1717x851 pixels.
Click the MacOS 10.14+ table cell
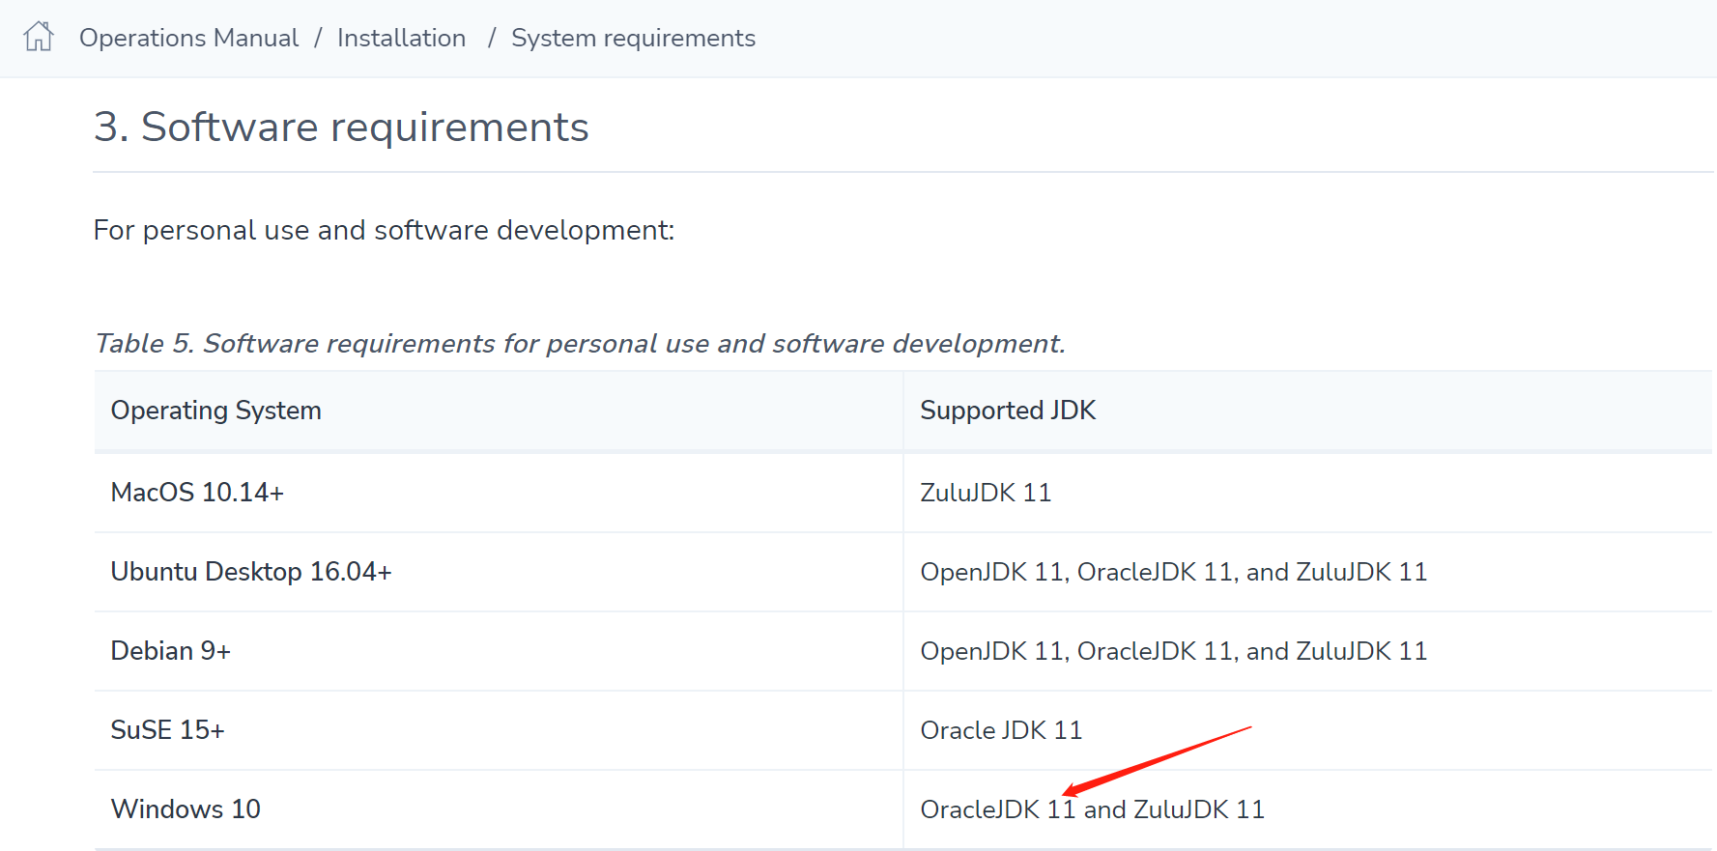point(197,493)
